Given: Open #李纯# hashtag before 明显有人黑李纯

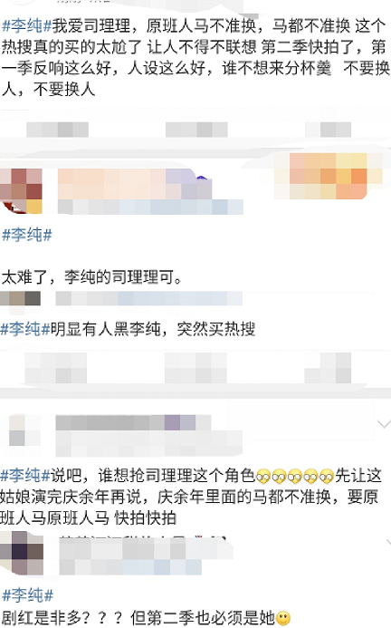Looking at the screenshot, I should [25, 329].
